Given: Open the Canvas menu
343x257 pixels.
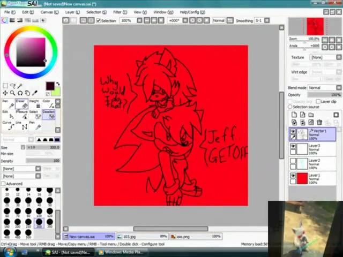Looking at the screenshot, I should click(x=50, y=12).
